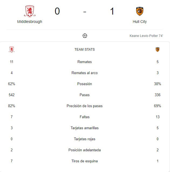The image size is (170, 172).
Task: Select the Remates stat row label
Action: [x=84, y=62]
